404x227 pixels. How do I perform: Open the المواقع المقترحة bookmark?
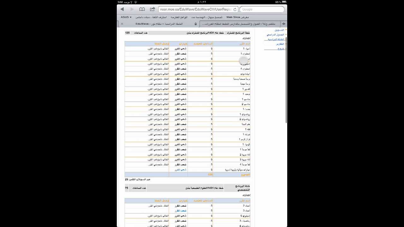tap(179, 17)
